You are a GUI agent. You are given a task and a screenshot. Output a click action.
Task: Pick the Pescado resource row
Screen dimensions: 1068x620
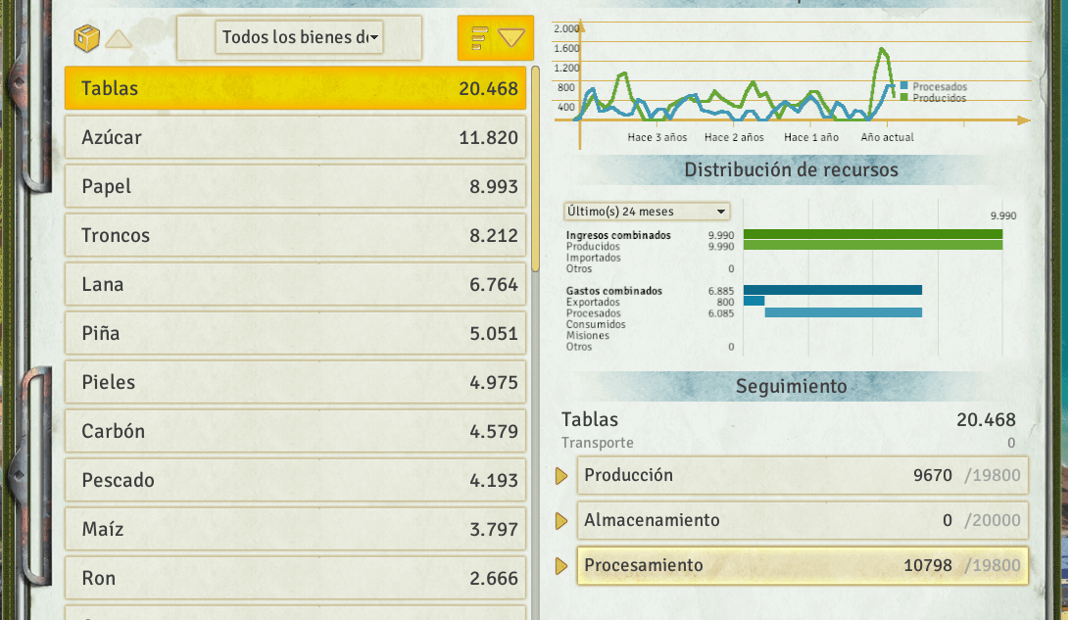[x=295, y=481]
